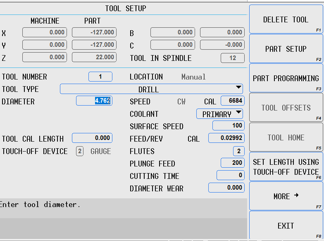Show MORE softkey options
Viewport: 324px width, 241px height.
286,196
